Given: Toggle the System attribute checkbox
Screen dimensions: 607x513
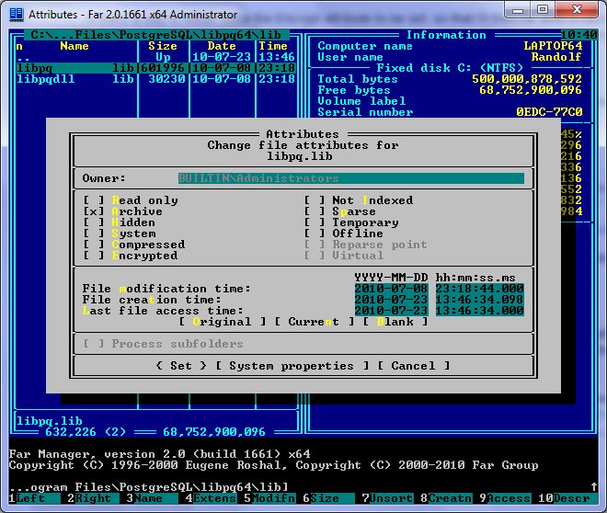Looking at the screenshot, I should coord(94,234).
